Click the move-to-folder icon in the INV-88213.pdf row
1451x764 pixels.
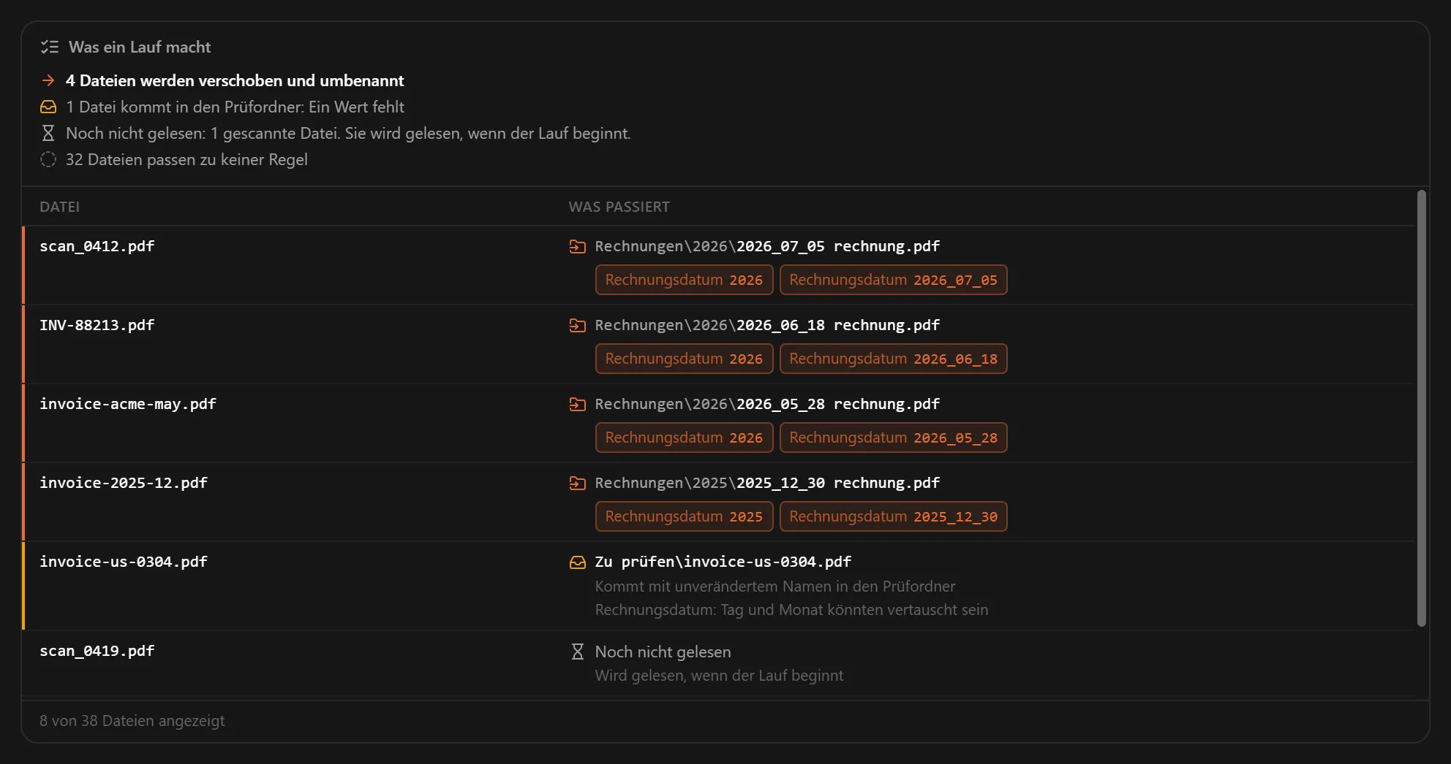[x=578, y=325]
